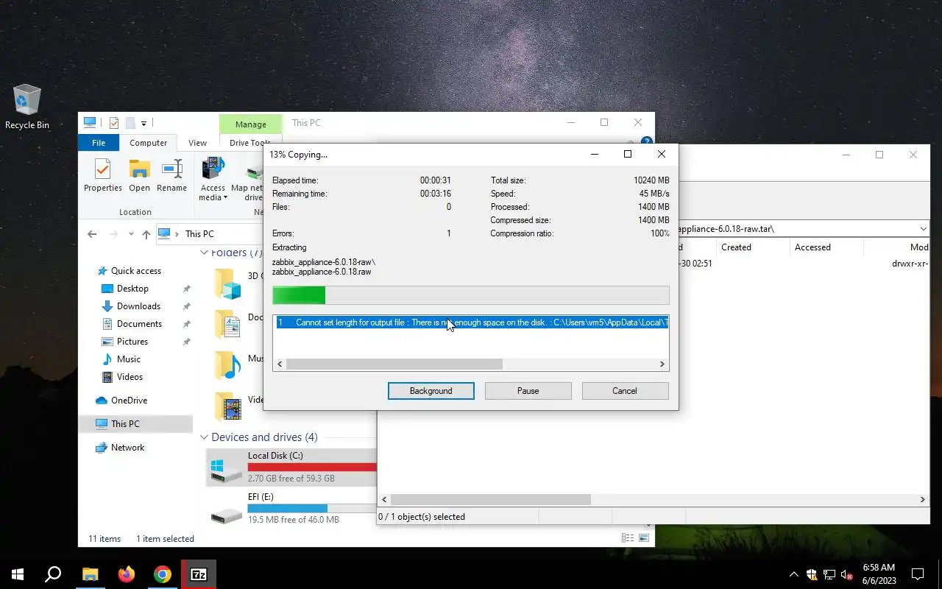This screenshot has width=942, height=589.
Task: Switch Explorer to details view
Action: [628, 538]
